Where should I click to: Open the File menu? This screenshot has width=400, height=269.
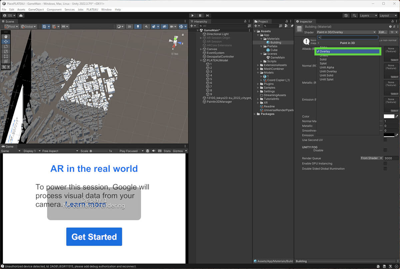[x=4, y=10]
